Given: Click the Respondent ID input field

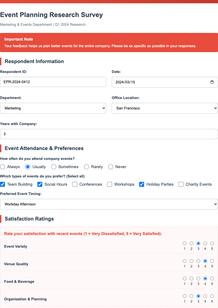Looking at the screenshot, I should [53, 82].
